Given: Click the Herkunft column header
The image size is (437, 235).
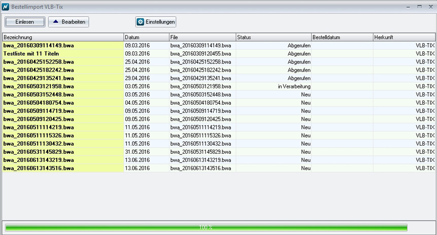Looking at the screenshot, I should (x=404, y=38).
